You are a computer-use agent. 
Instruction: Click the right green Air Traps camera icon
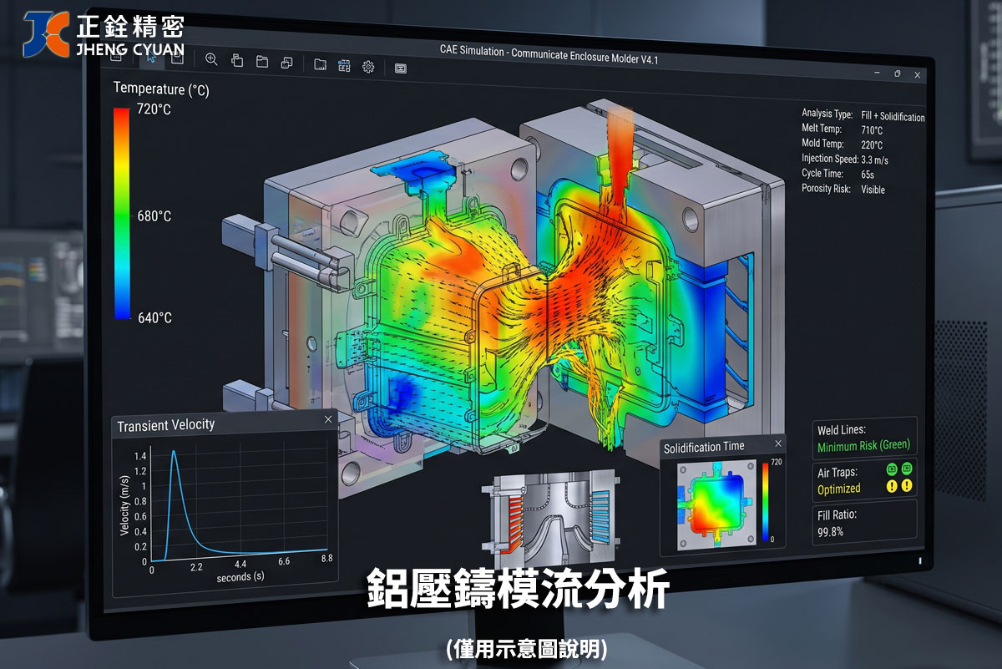[907, 469]
